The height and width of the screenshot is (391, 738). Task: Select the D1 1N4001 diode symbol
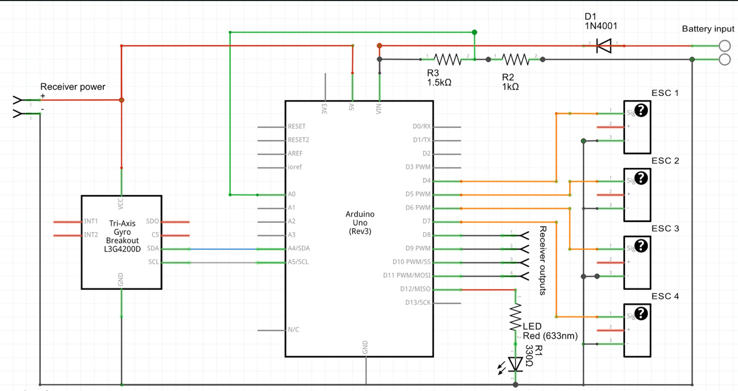tap(604, 46)
